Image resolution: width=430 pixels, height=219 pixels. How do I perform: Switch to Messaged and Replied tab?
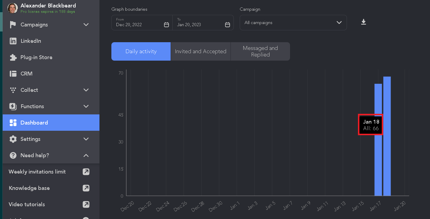point(260,51)
